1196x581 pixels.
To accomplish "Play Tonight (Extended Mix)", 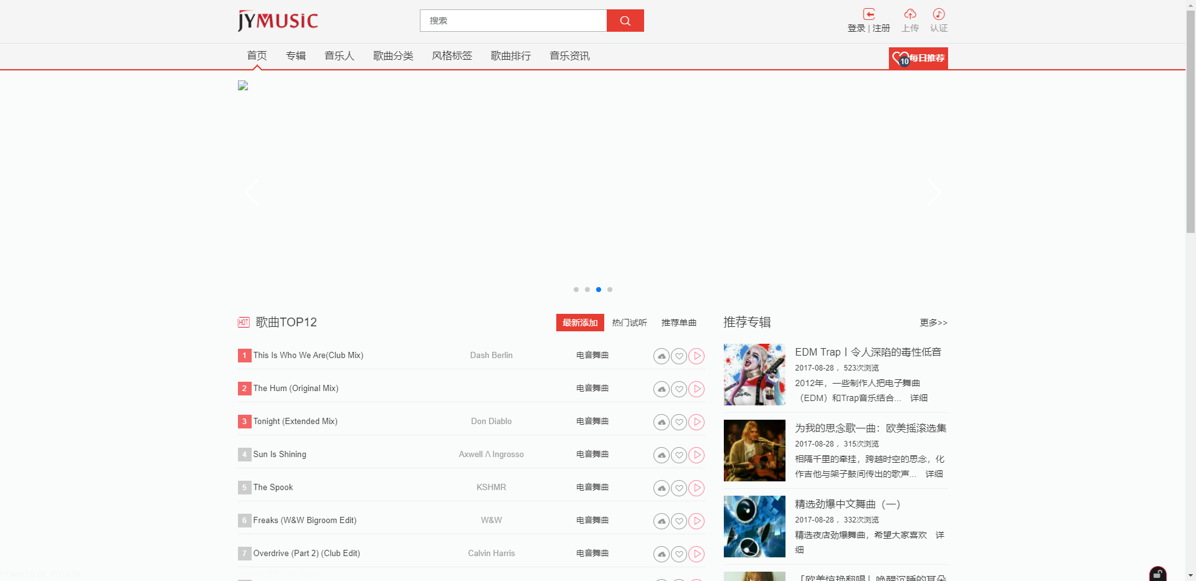I will (696, 422).
